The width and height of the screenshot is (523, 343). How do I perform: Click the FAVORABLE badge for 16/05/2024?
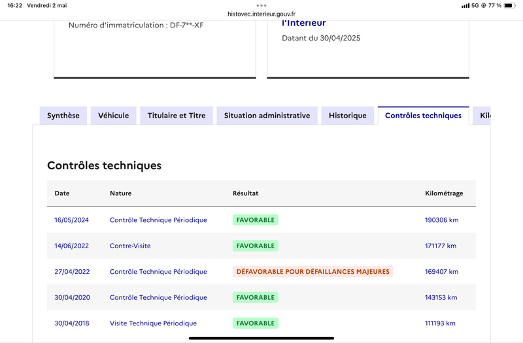coord(256,220)
